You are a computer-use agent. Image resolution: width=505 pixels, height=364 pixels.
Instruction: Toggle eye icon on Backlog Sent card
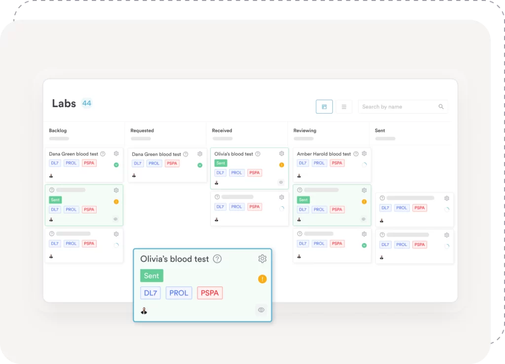[x=116, y=219]
